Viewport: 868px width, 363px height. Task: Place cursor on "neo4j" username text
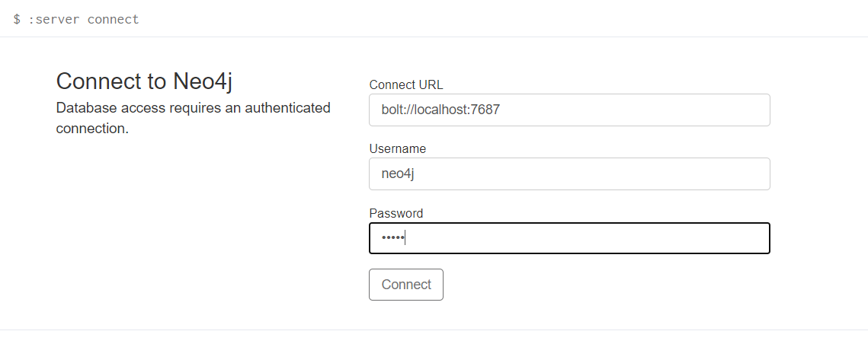pos(398,174)
